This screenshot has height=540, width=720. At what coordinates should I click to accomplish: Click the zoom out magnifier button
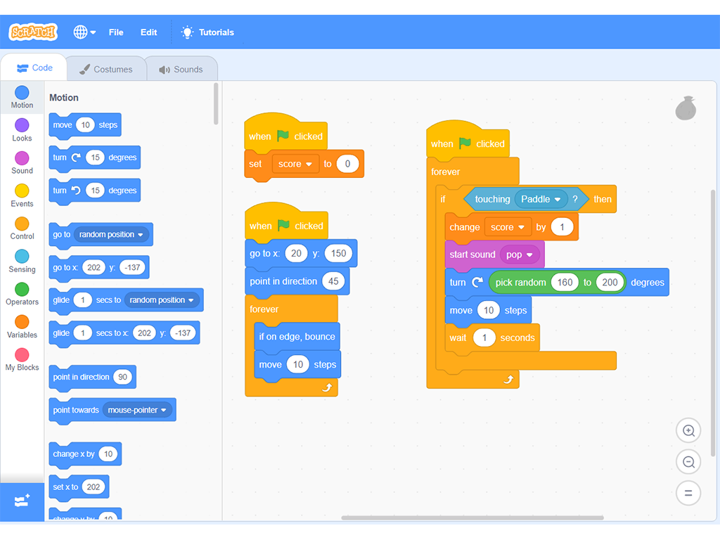click(x=688, y=462)
